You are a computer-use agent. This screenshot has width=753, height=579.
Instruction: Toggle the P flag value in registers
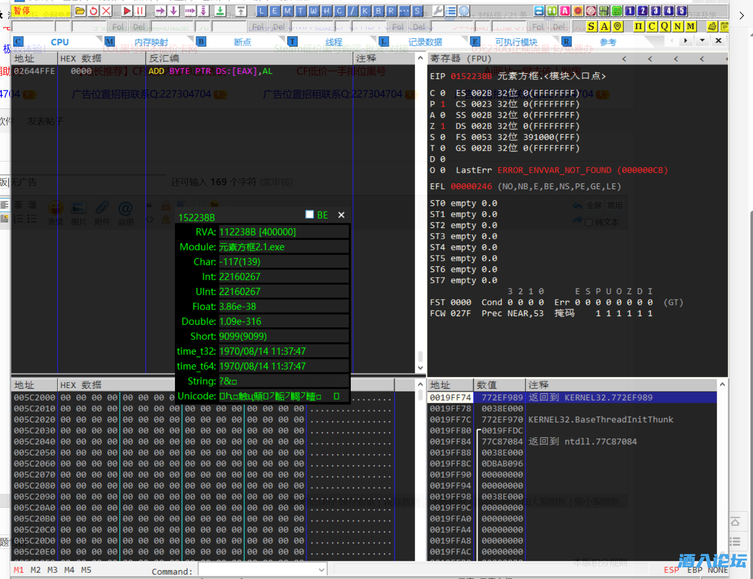[443, 104]
